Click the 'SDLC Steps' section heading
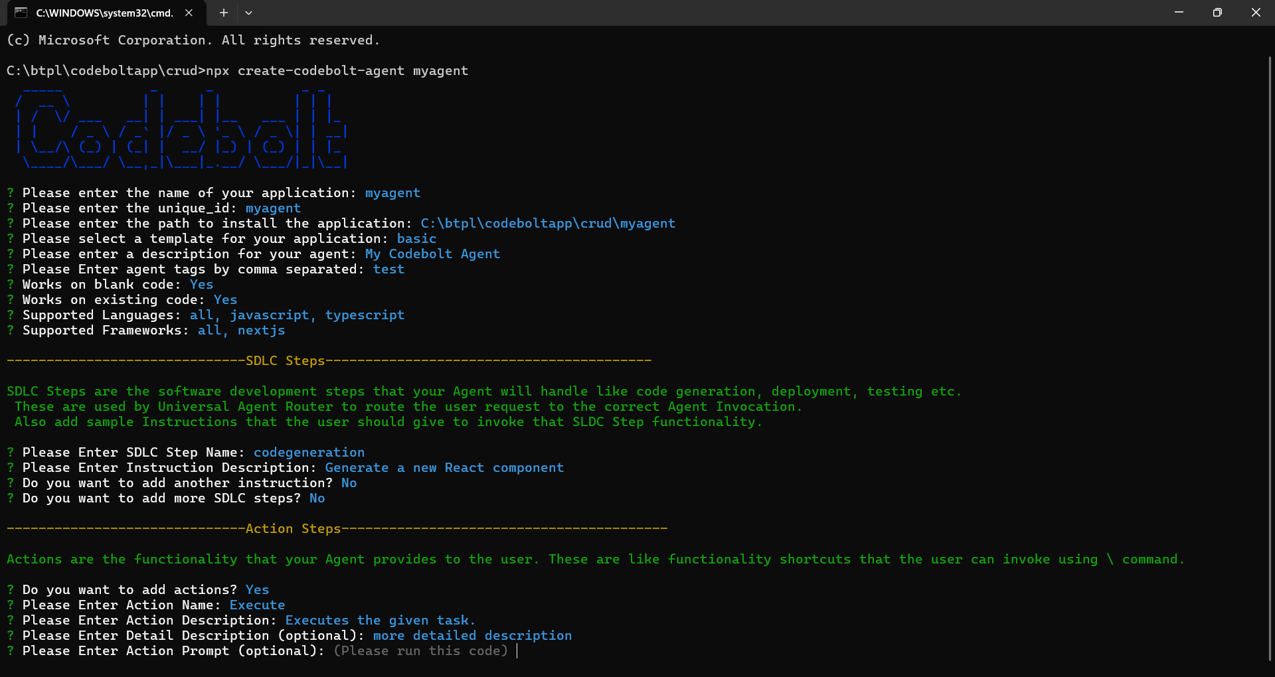Viewport: 1275px width, 677px height. coord(285,361)
